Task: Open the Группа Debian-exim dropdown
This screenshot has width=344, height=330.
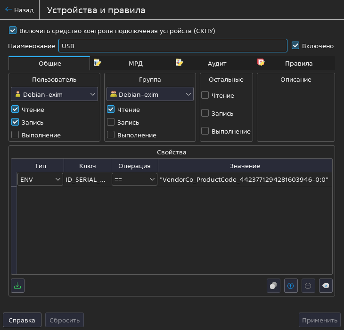Action: click(150, 94)
